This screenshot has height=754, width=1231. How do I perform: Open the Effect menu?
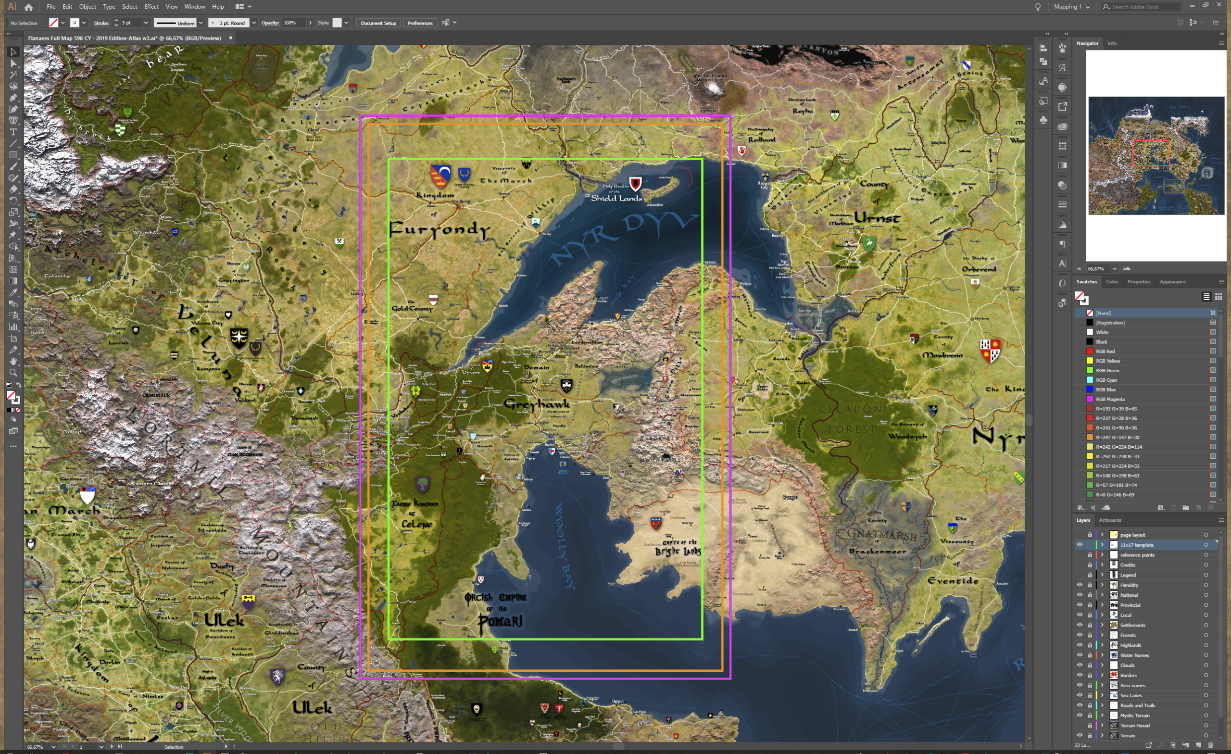pos(151,7)
